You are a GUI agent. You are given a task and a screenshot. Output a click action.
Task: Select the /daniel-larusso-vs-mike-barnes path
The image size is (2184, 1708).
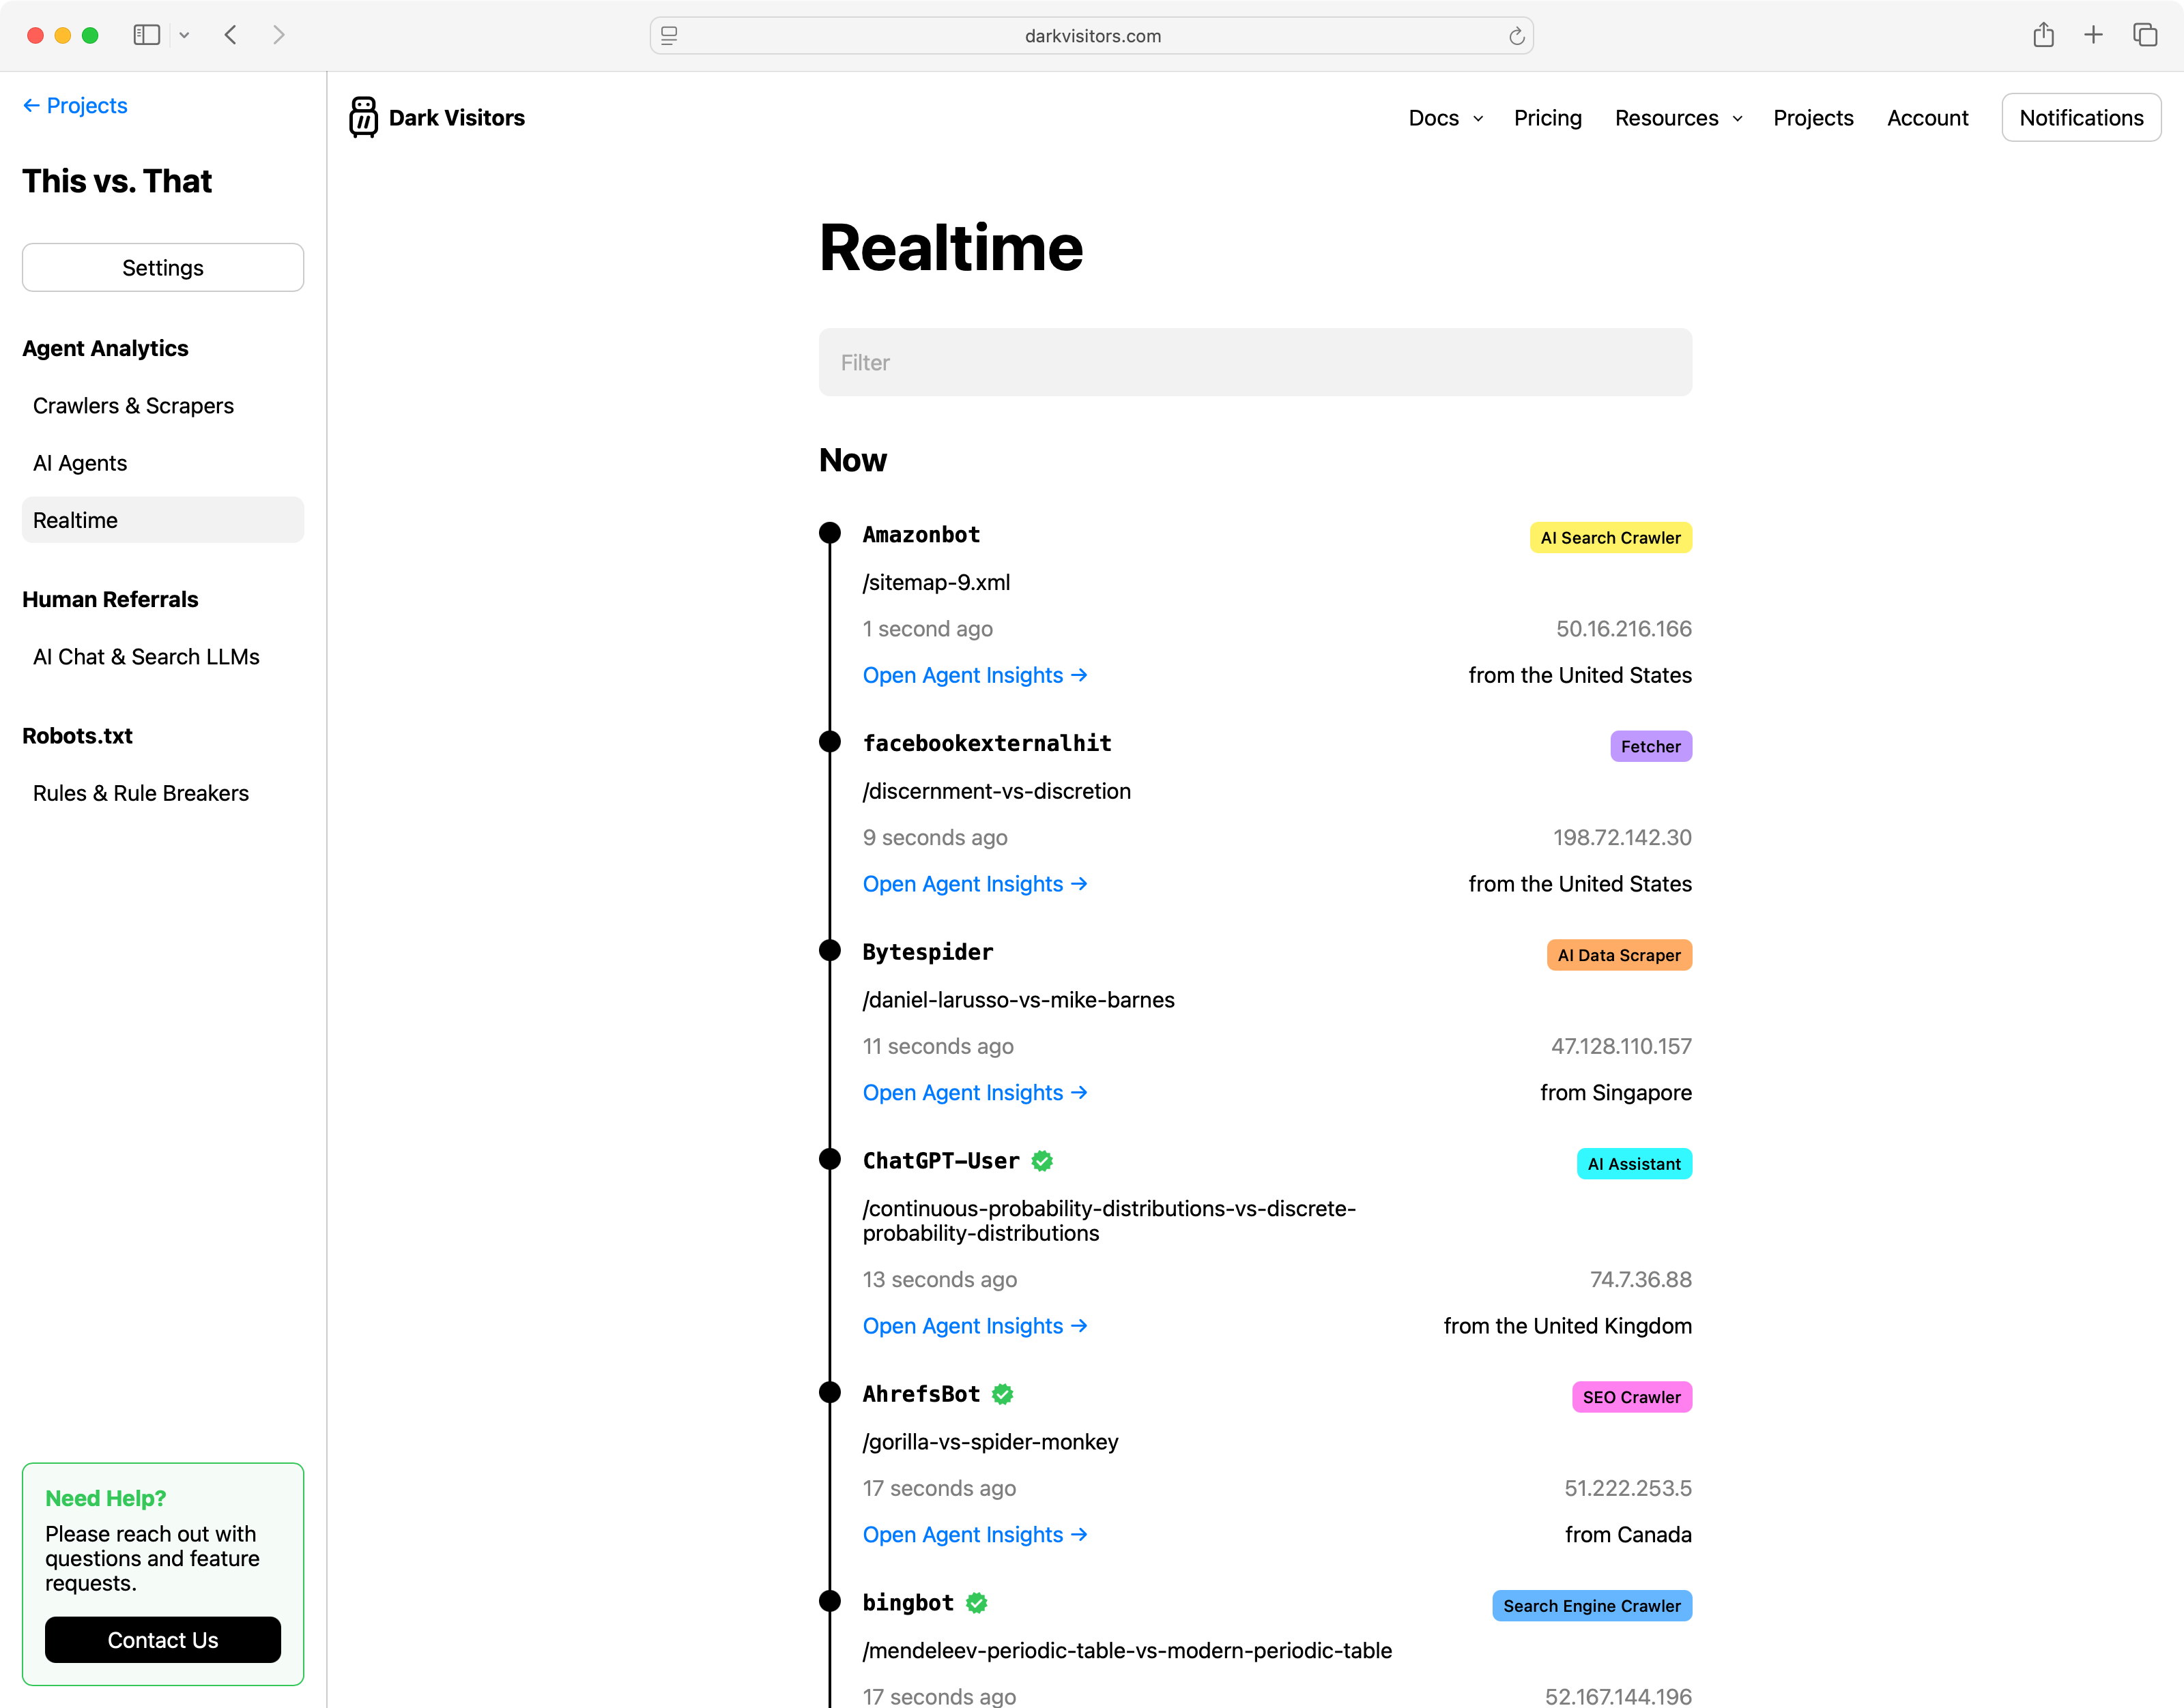[1018, 999]
